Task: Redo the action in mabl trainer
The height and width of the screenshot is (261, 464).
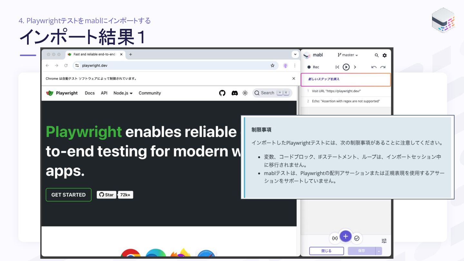Action: 383,67
